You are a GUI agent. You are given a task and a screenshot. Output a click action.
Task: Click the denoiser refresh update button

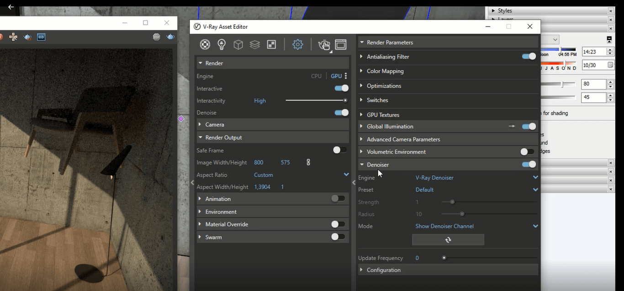[448, 240]
